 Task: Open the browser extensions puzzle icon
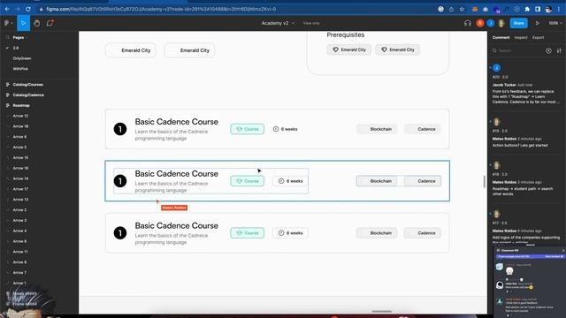[x=527, y=10]
